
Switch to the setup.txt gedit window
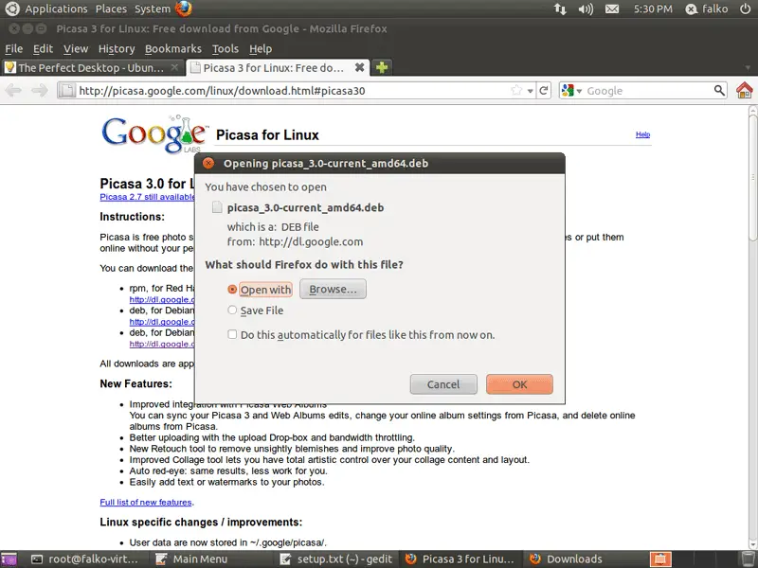pos(337,559)
